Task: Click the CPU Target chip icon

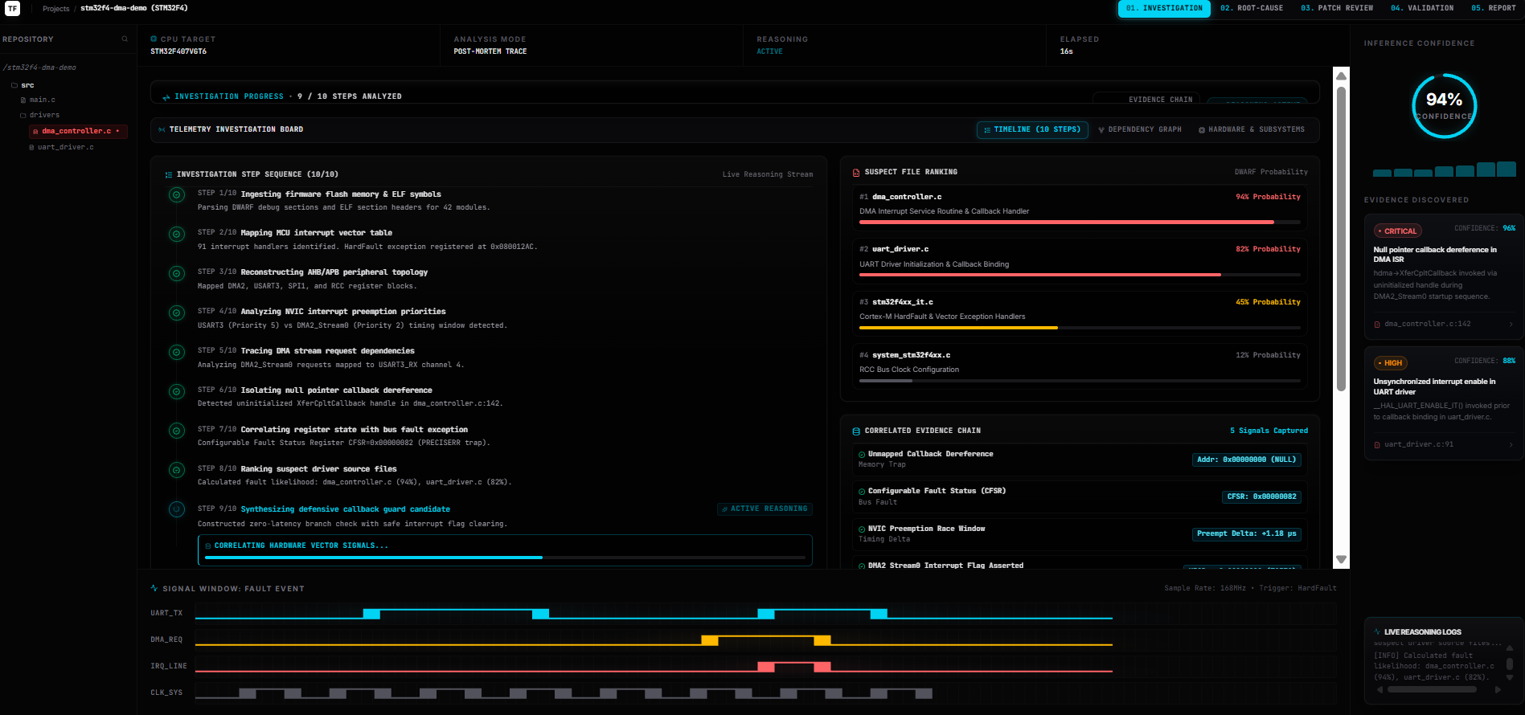Action: click(154, 39)
